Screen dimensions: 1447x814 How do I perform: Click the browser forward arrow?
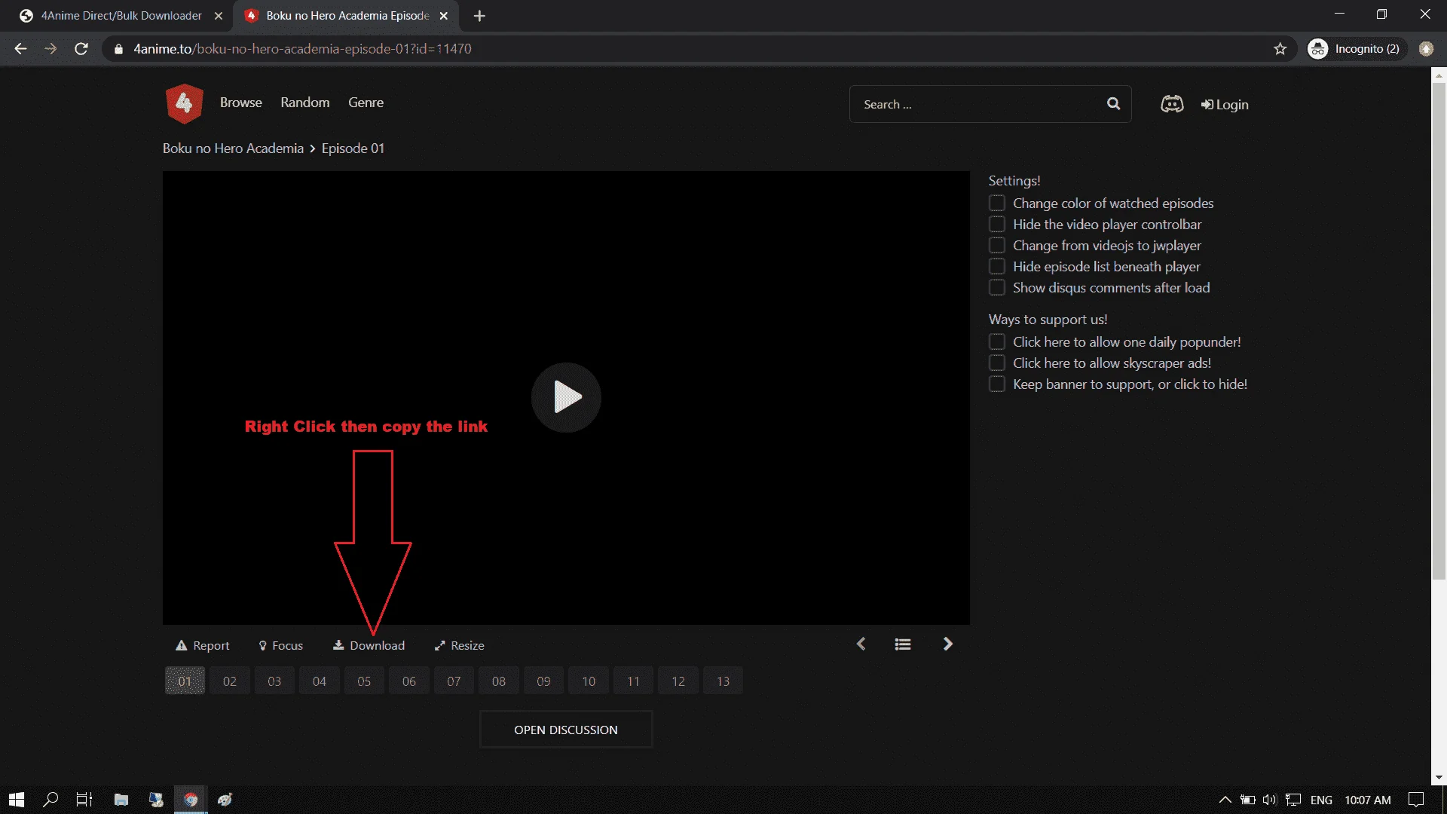coord(50,49)
